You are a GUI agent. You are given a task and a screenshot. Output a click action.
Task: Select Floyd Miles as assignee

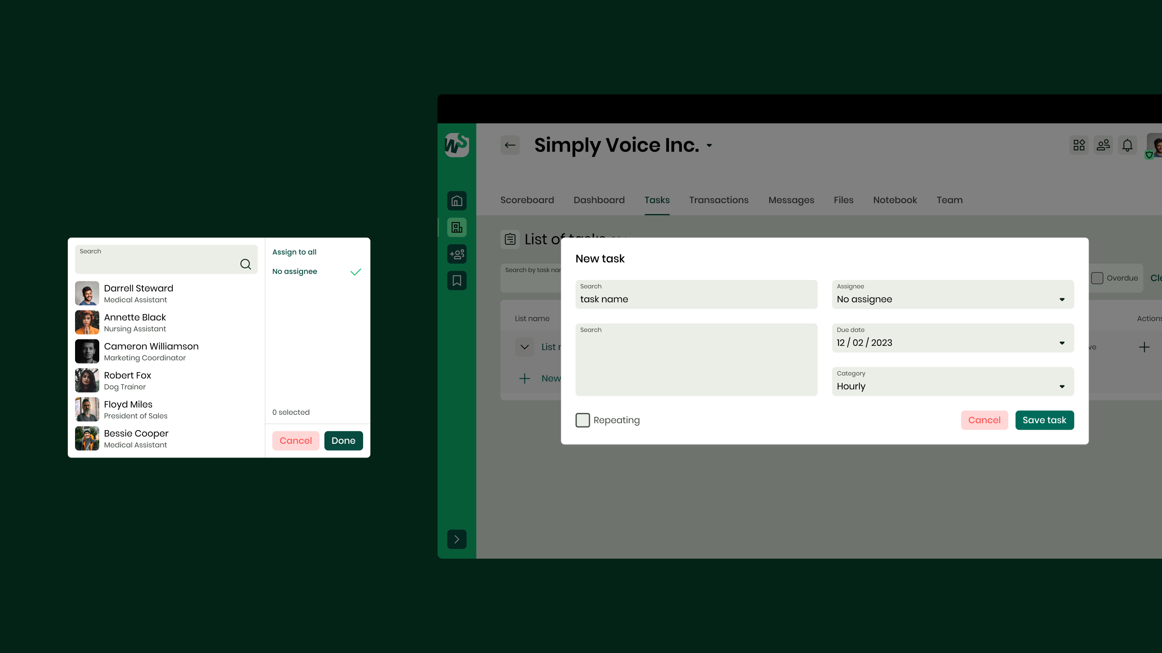(x=166, y=409)
